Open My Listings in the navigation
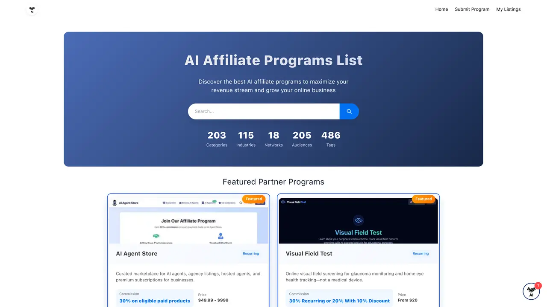Image resolution: width=547 pixels, height=307 pixels. pos(509,9)
